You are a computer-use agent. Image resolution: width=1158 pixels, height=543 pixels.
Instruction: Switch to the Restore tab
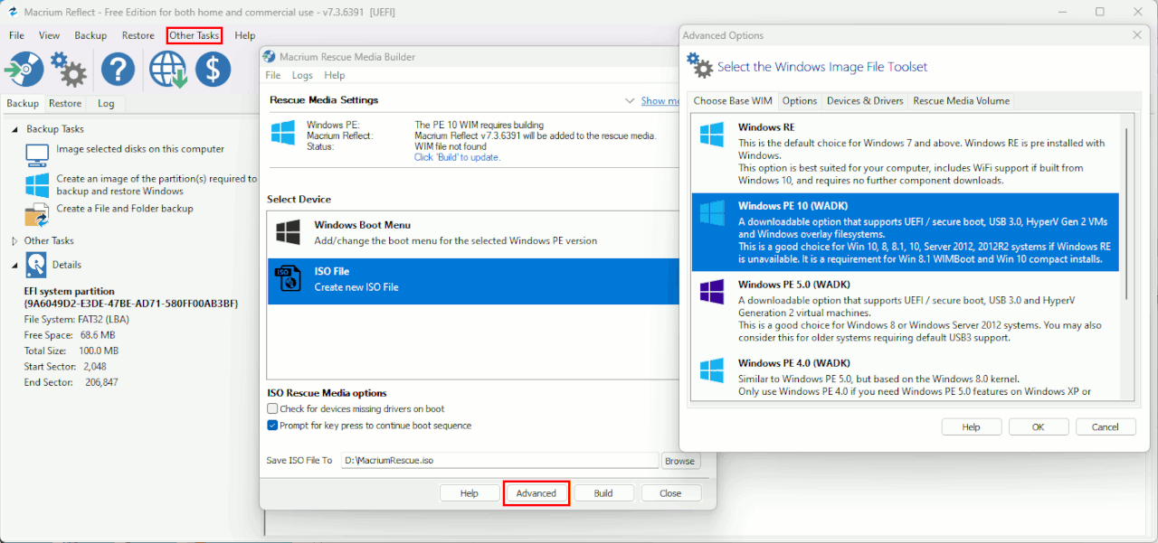pos(65,103)
